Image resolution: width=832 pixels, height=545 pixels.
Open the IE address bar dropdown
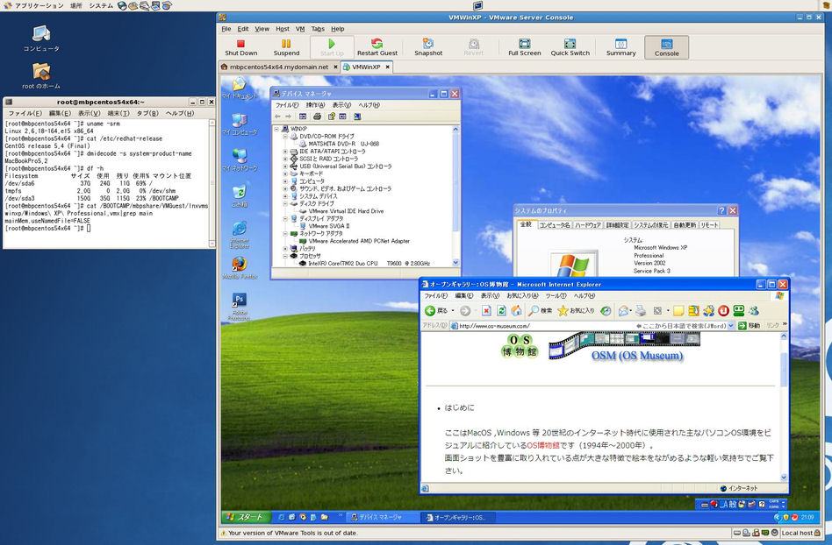pos(731,326)
